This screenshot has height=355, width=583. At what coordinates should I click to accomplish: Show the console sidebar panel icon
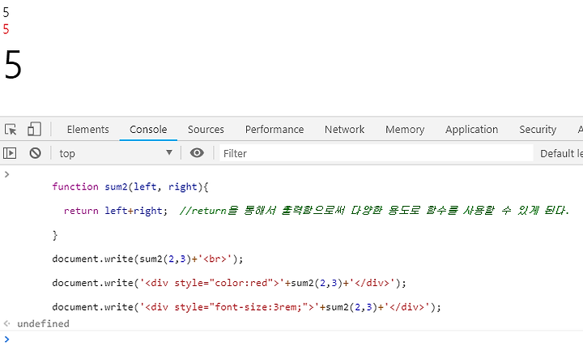(x=10, y=153)
